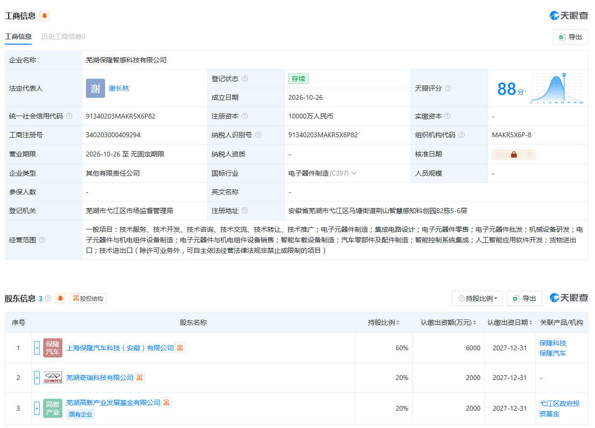Click help icon next to 经营范围

coord(42,240)
